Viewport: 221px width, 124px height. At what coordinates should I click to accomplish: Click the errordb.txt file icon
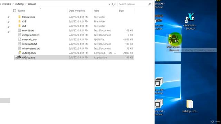(x=20, y=30)
